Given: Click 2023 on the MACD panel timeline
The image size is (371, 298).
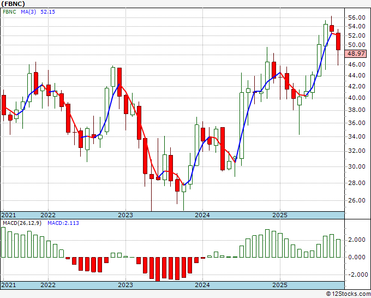Looking at the screenshot, I should click(x=125, y=285).
